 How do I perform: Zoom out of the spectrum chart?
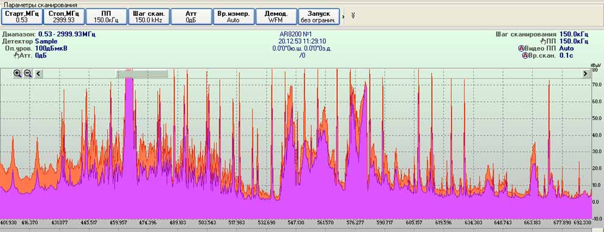tap(28, 73)
